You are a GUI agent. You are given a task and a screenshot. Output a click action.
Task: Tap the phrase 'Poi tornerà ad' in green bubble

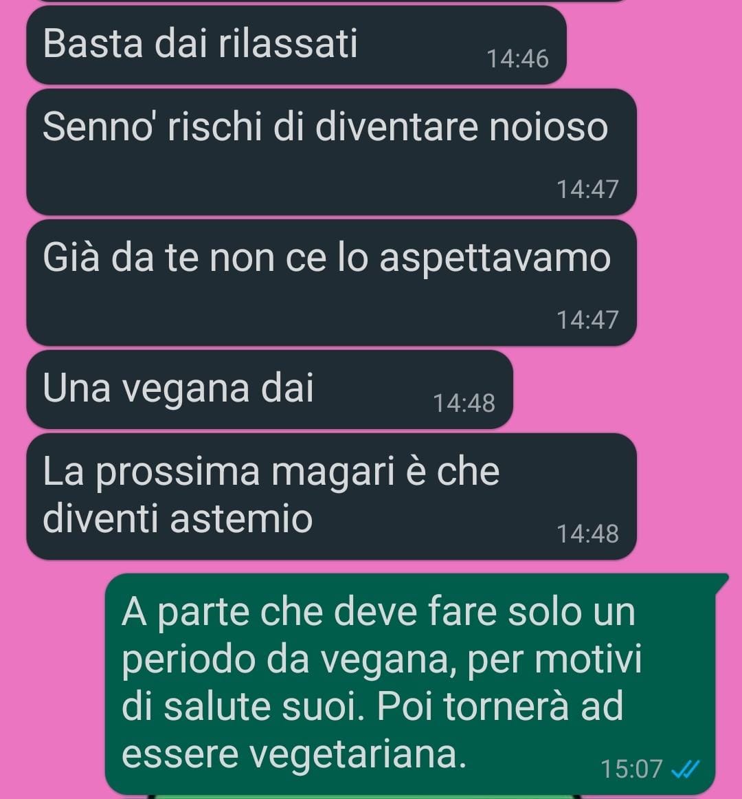click(501, 706)
